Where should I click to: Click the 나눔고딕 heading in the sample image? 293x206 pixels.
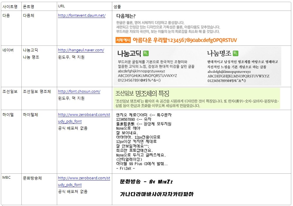pos(129,53)
